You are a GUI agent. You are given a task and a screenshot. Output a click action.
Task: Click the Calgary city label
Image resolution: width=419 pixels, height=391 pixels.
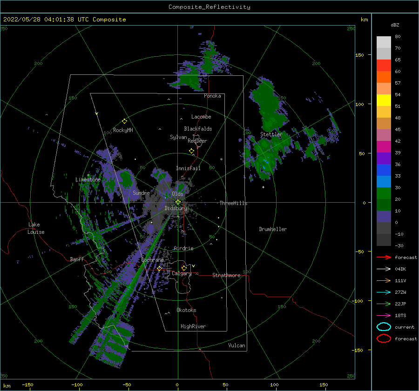point(182,273)
